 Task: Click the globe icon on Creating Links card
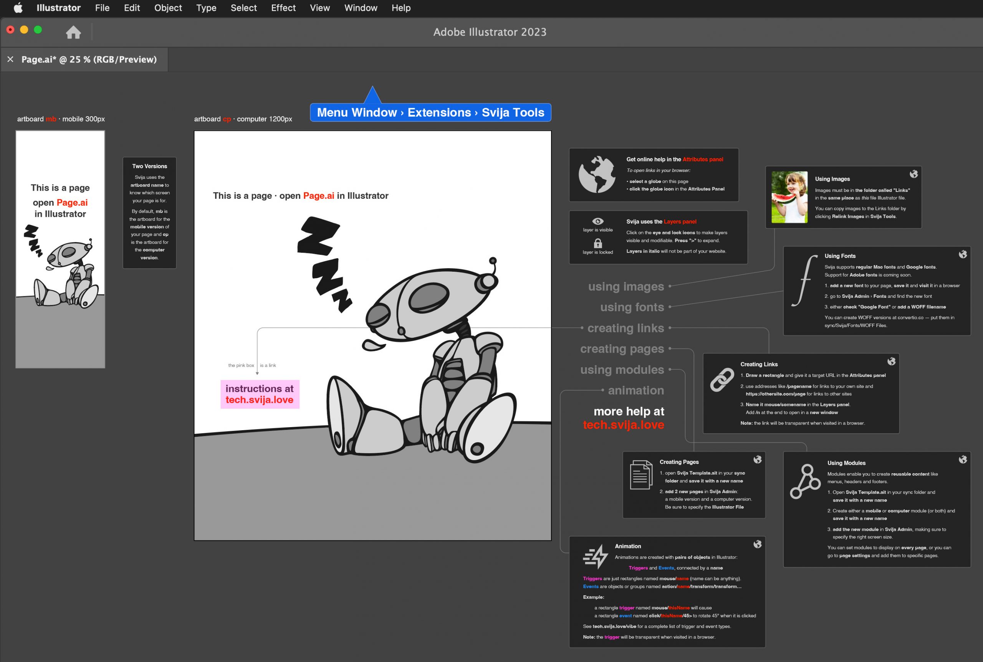tap(891, 362)
